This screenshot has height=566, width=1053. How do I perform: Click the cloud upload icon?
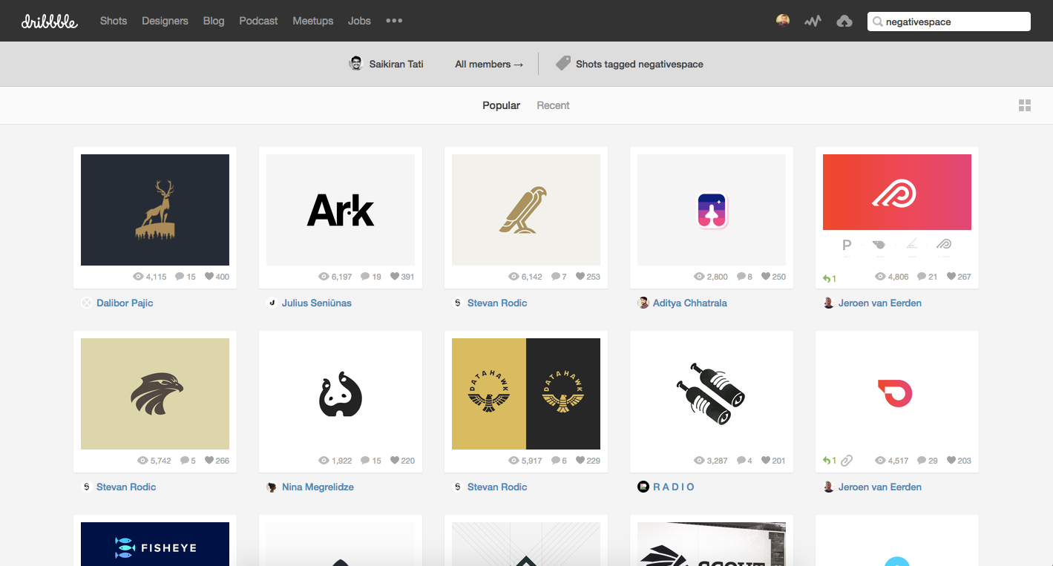point(844,22)
